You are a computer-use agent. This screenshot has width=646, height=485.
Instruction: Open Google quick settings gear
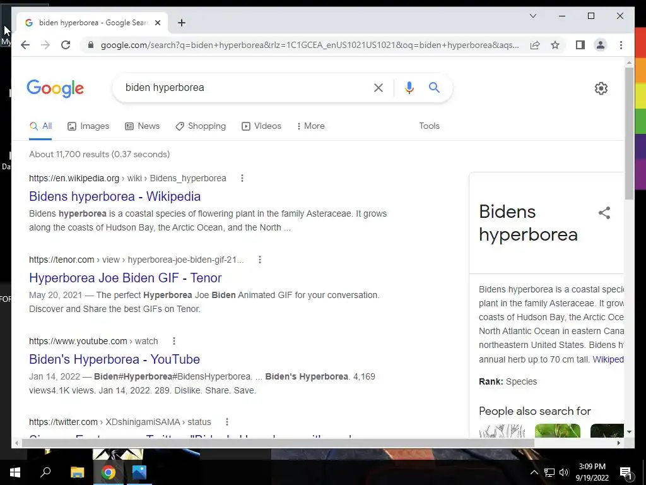pyautogui.click(x=601, y=88)
